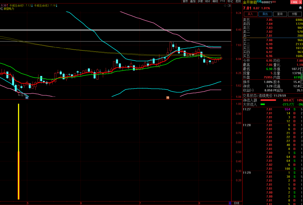Image resolution: width=303 pixels, height=205 pixels.
Task: Open the 查询 query button
Action: (x=280, y=14)
